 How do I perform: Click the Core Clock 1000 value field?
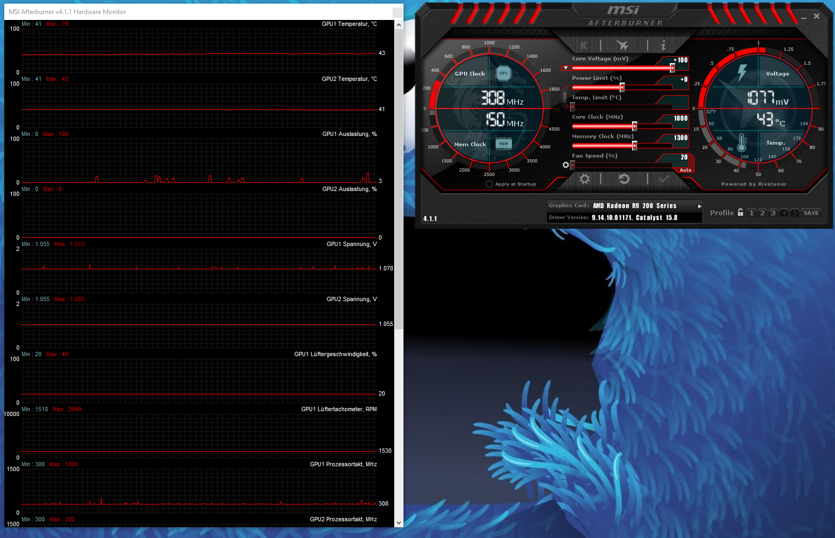pyautogui.click(x=681, y=118)
